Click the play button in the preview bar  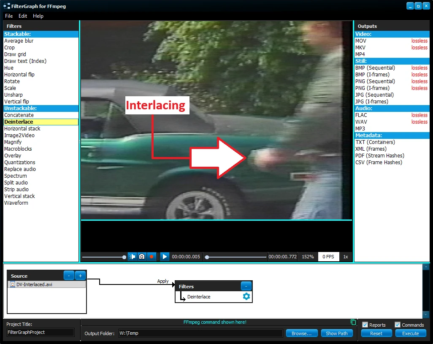coord(165,257)
